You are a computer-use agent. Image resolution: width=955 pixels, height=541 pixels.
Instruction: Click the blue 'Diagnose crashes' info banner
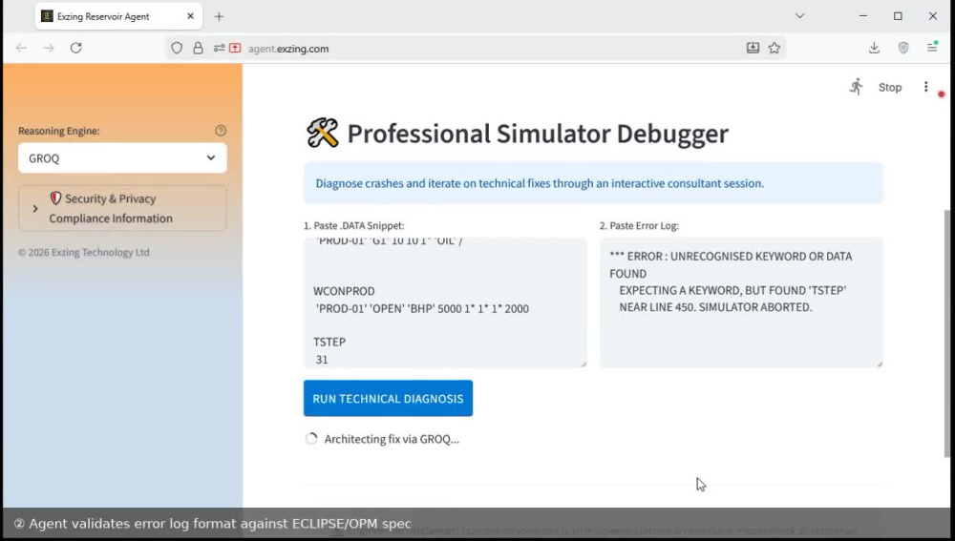(x=593, y=183)
